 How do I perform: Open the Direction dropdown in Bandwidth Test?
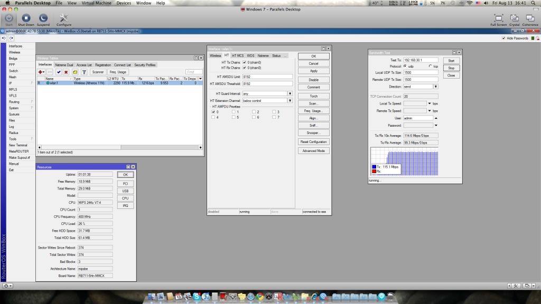436,87
